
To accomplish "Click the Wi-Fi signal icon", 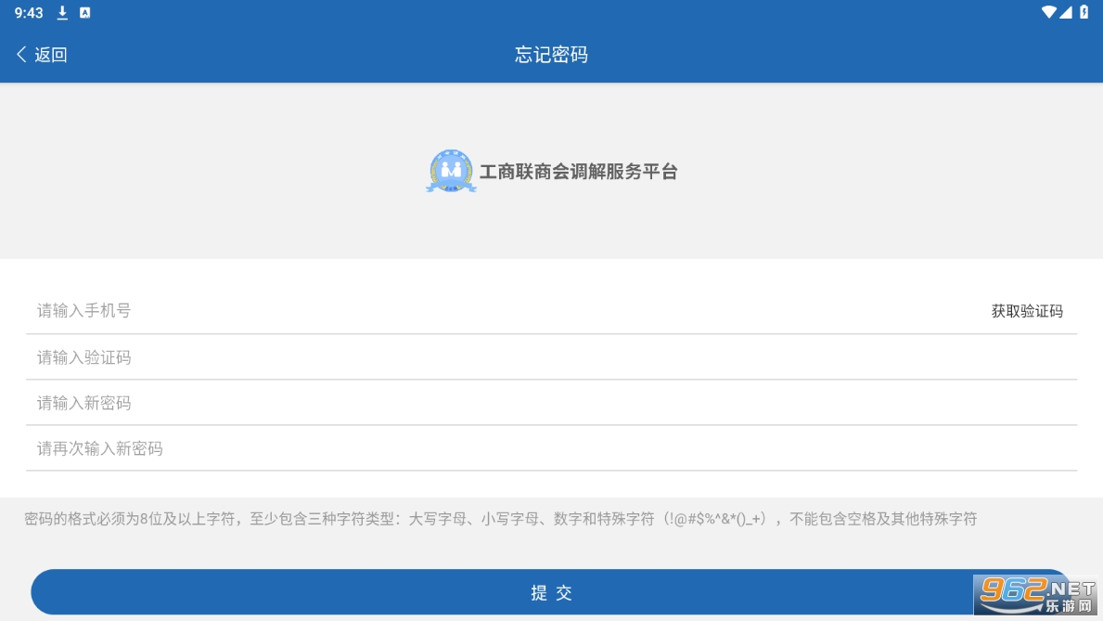I will 1048,12.
